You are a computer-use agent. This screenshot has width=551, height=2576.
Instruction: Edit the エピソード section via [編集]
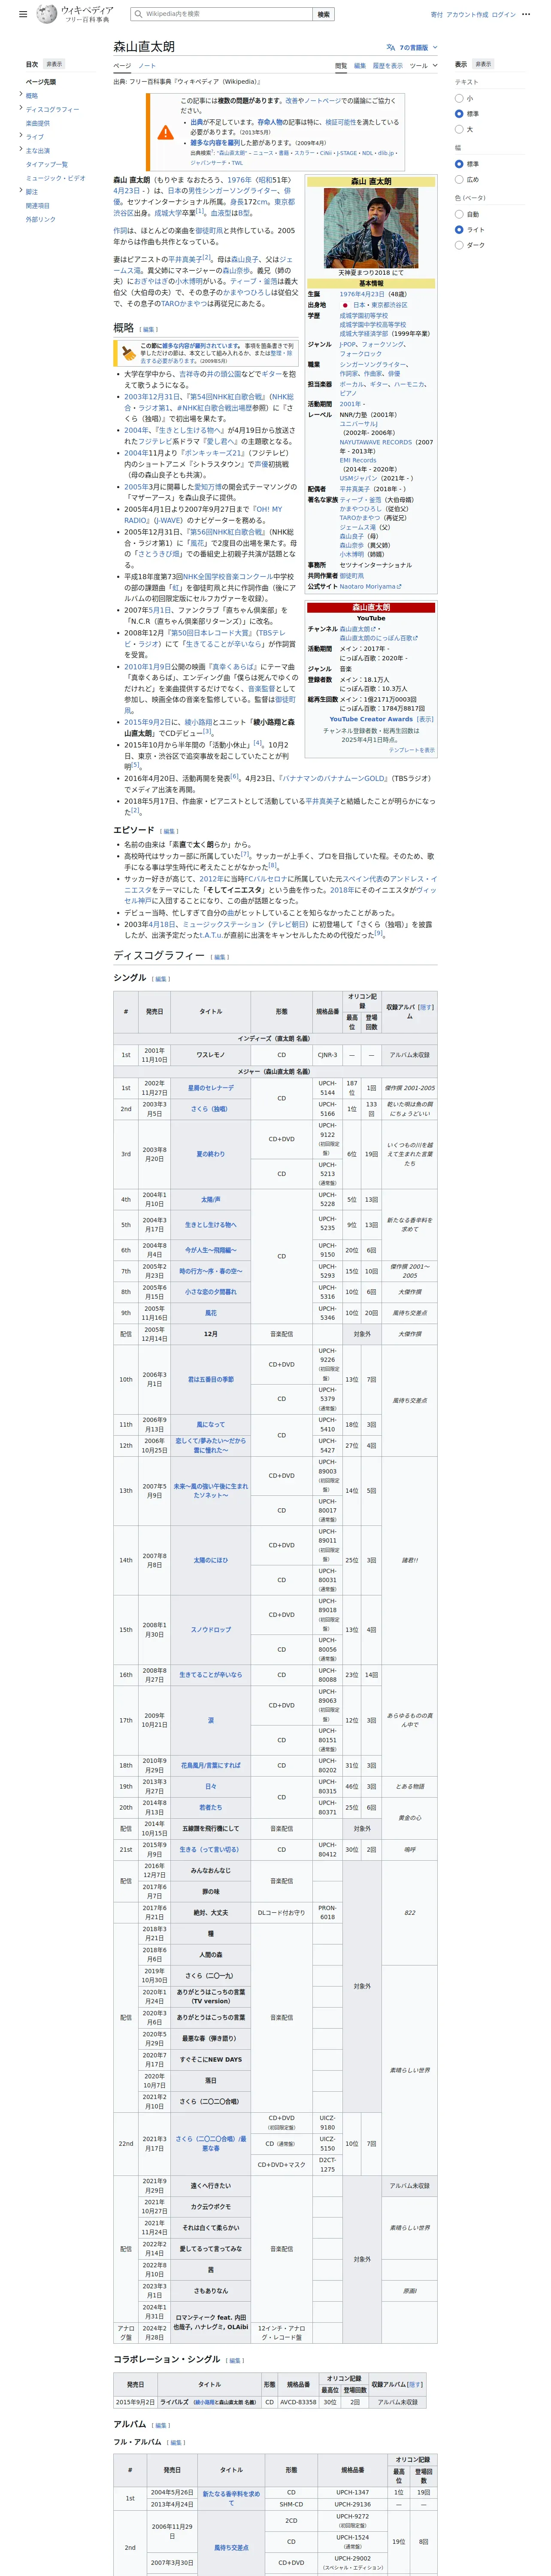point(169,831)
